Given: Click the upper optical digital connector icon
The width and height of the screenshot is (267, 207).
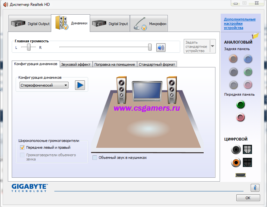Looking at the screenshot, I should [x=247, y=149].
